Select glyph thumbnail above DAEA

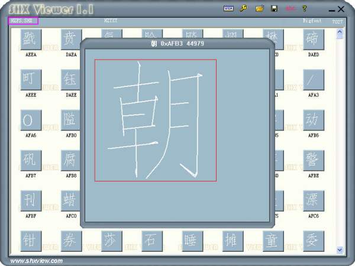point(70,40)
